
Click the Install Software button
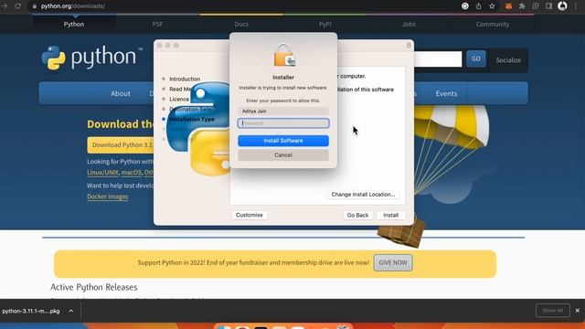(283, 141)
